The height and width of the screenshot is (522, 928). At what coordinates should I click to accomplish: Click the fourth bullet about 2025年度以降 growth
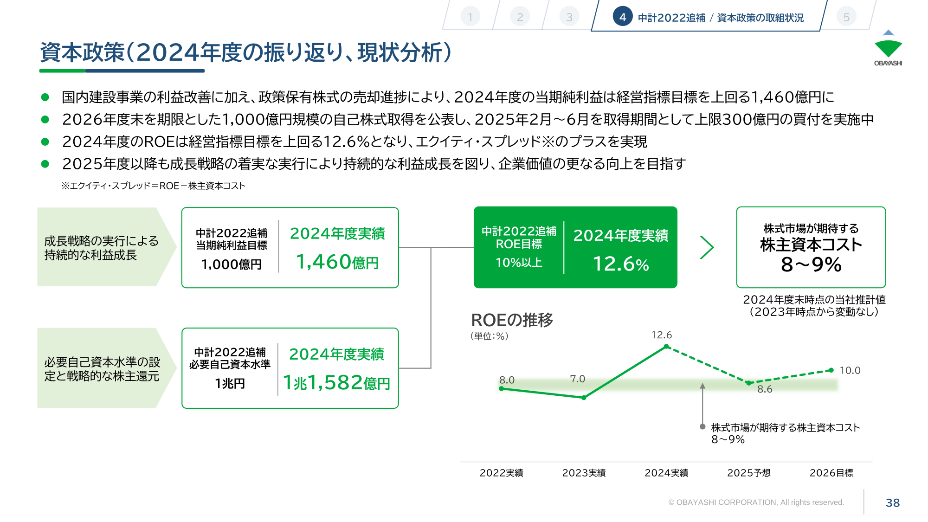pos(374,164)
